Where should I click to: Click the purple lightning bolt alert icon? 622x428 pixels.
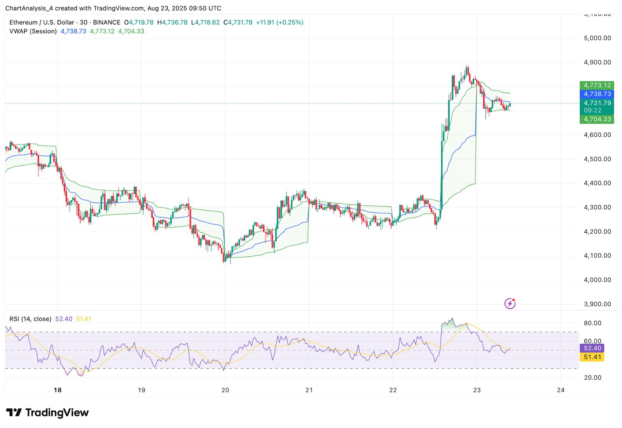510,303
